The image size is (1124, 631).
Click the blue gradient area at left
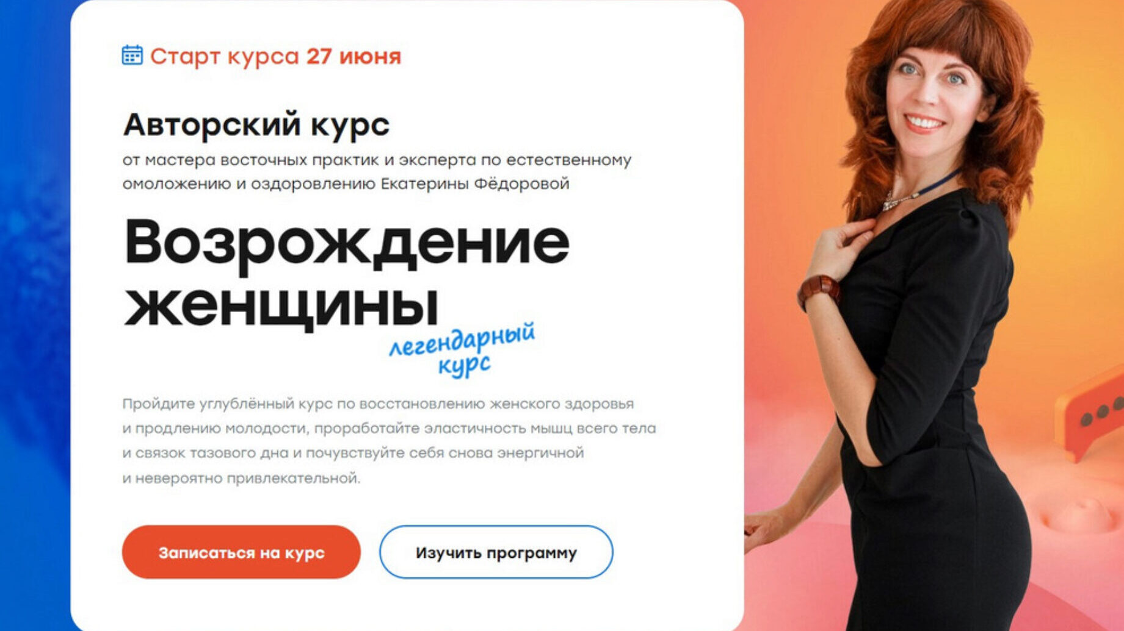[x=35, y=315]
